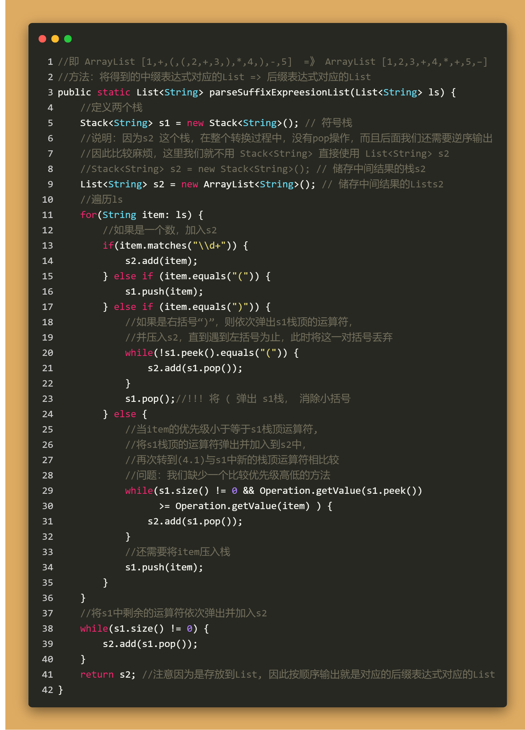
Task: Click line number 1
Action: [x=50, y=62]
